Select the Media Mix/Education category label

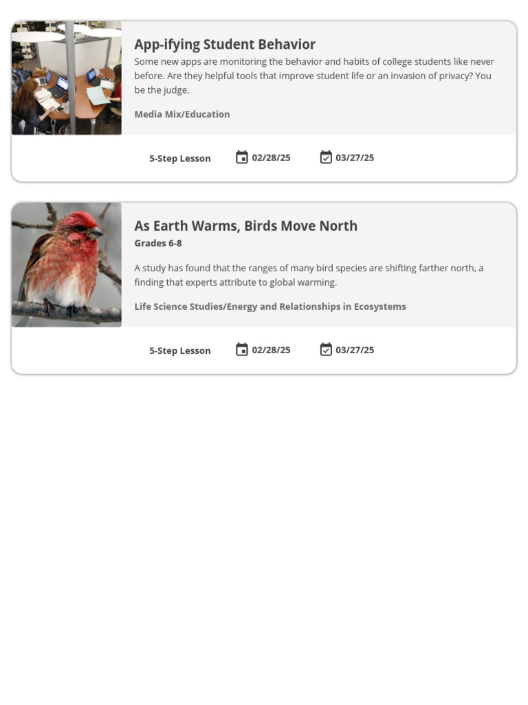point(182,114)
